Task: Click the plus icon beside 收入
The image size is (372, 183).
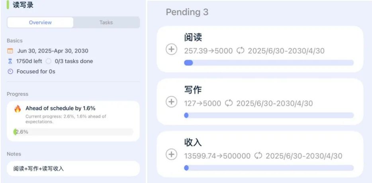Action: pos(171,154)
